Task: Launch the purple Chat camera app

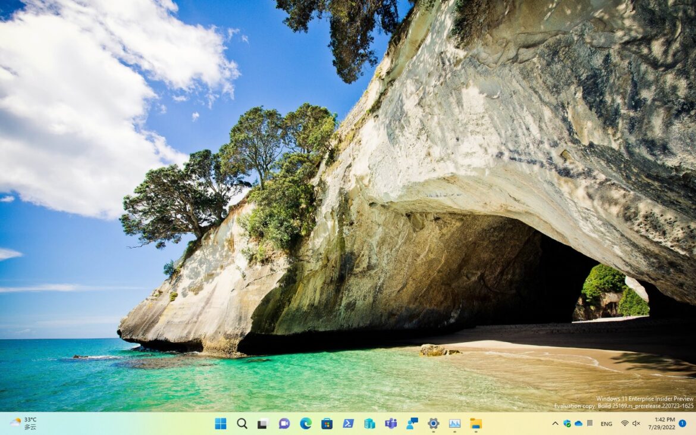Action: point(284,423)
